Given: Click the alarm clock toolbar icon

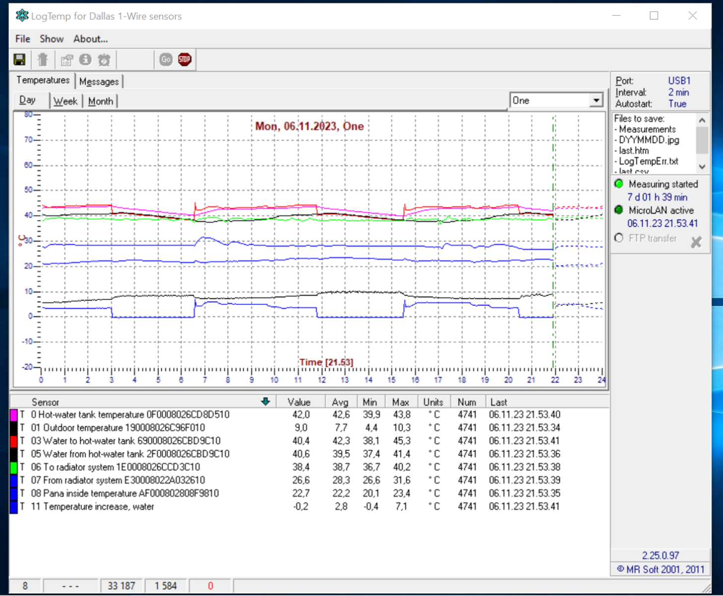Looking at the screenshot, I should click(x=104, y=60).
